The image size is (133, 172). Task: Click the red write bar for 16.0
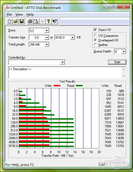pos(31,110)
